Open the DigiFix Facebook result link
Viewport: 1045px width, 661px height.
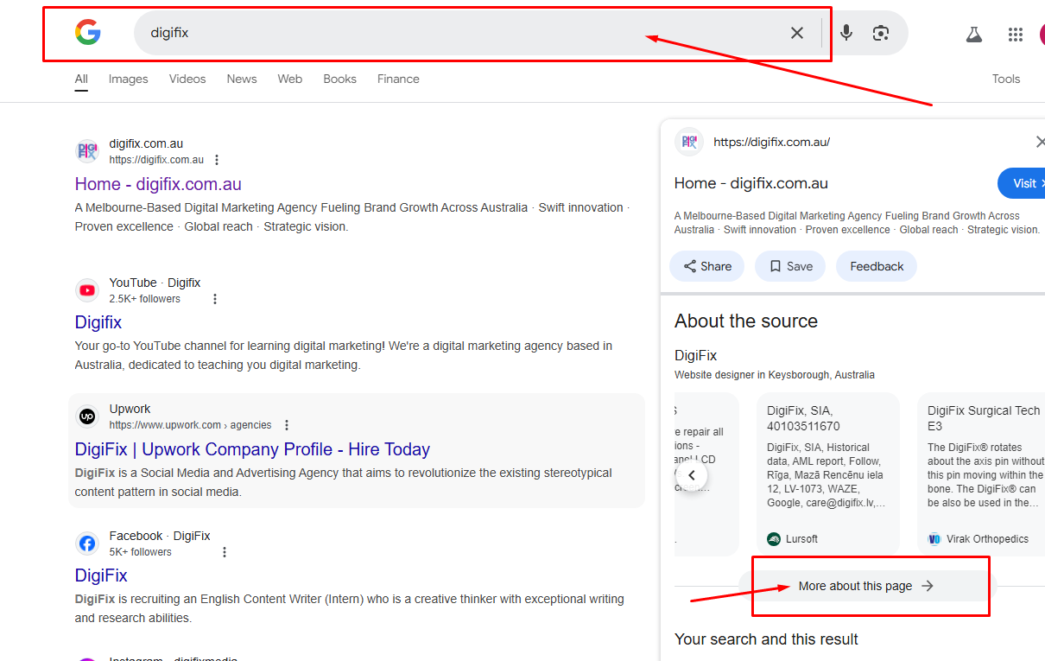click(x=101, y=575)
